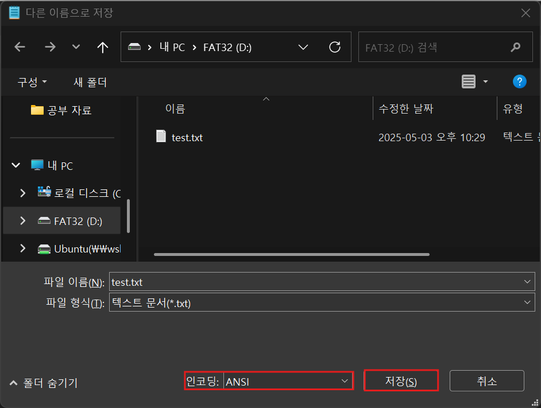
Task: Open recent locations chevron beside forward arrow
Action: 76,47
